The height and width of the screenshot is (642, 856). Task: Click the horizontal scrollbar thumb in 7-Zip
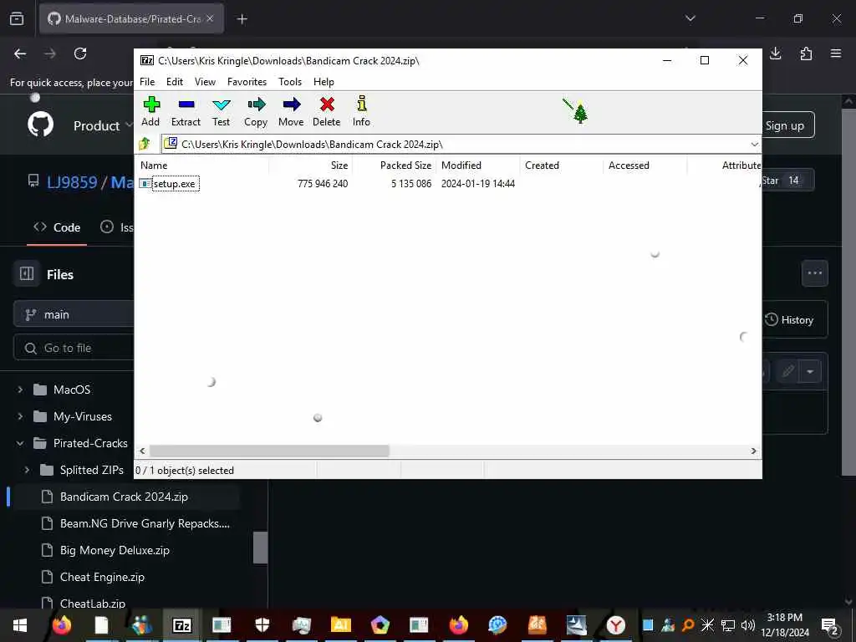coord(269,451)
